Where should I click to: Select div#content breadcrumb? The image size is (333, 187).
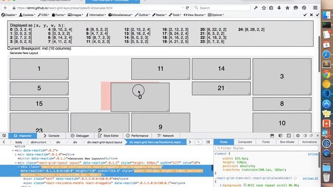38,142
